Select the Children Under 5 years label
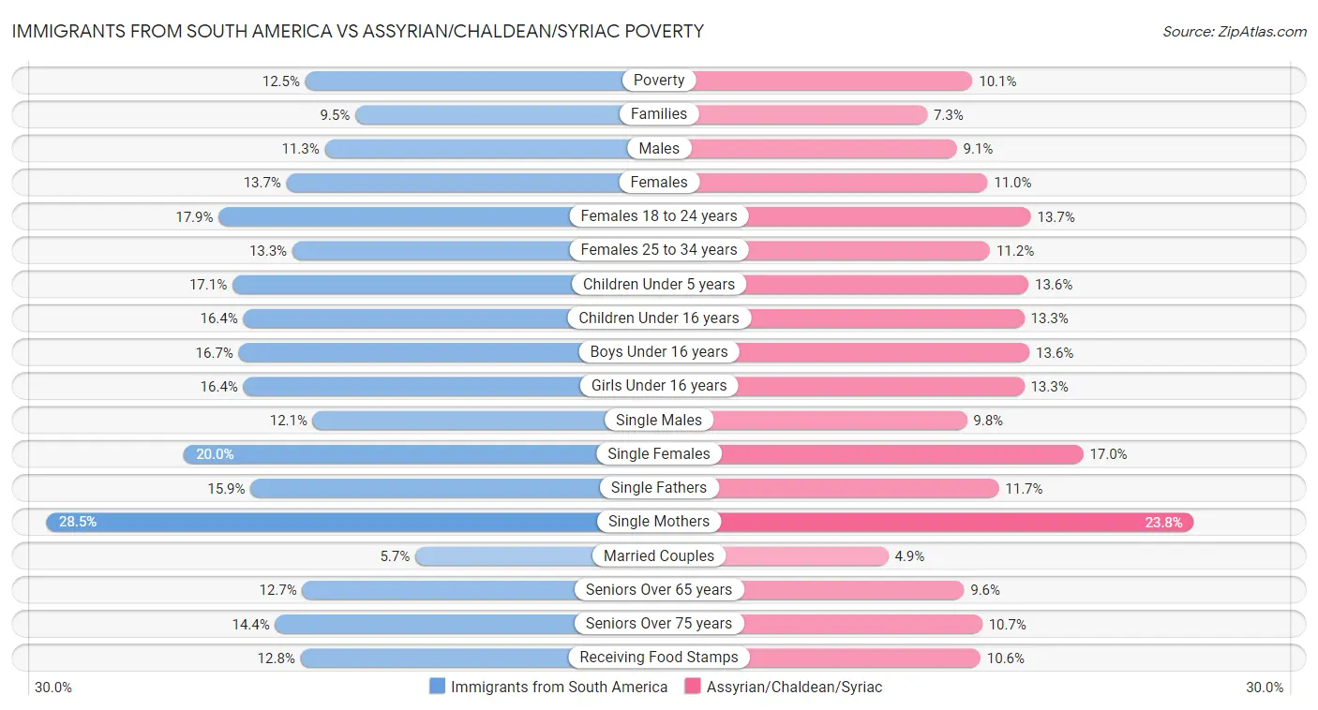 659,284
